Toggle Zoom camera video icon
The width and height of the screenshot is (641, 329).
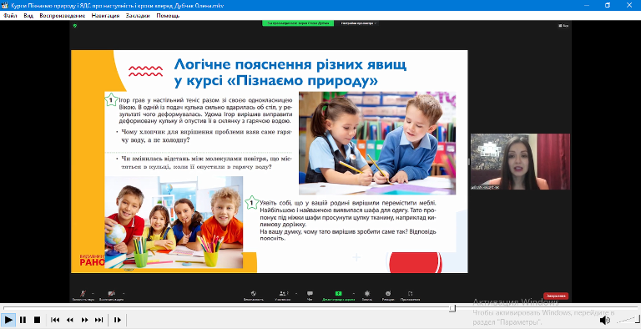coord(111,293)
